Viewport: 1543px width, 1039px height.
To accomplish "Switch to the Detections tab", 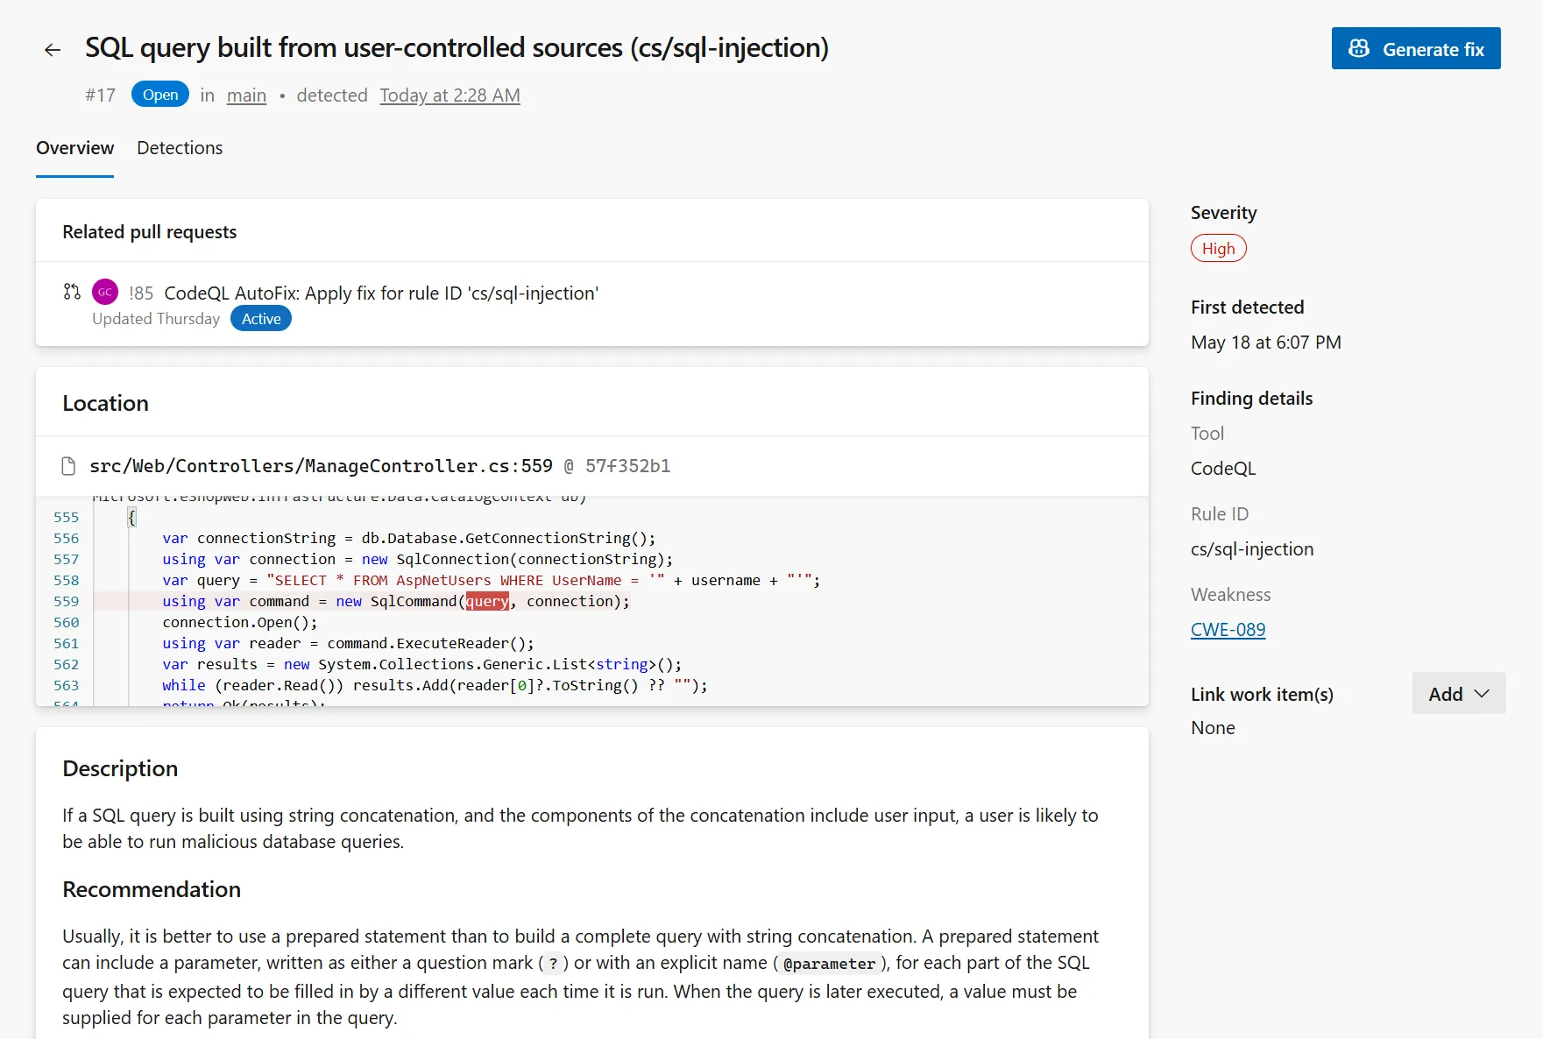I will [180, 148].
